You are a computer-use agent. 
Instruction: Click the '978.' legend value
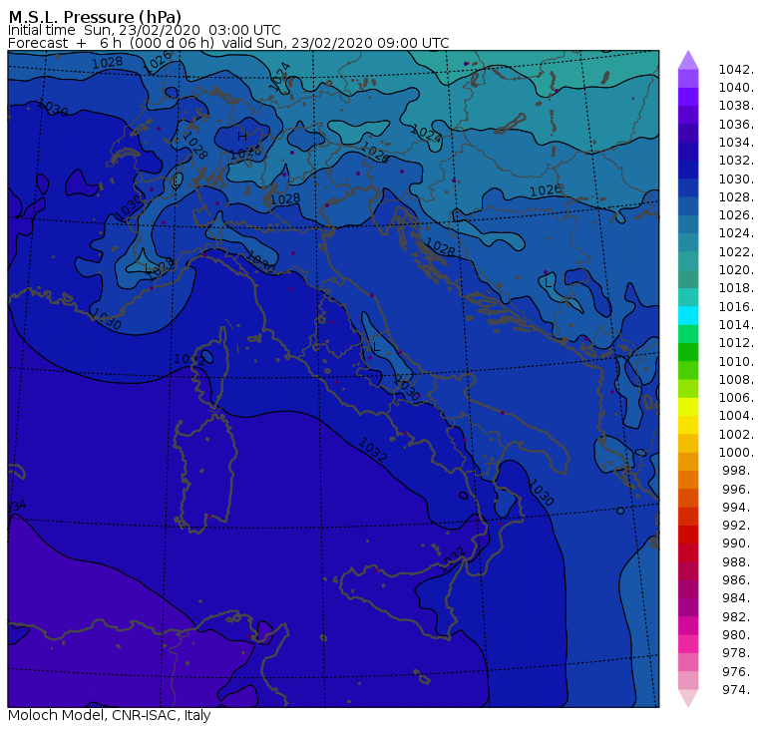point(738,653)
